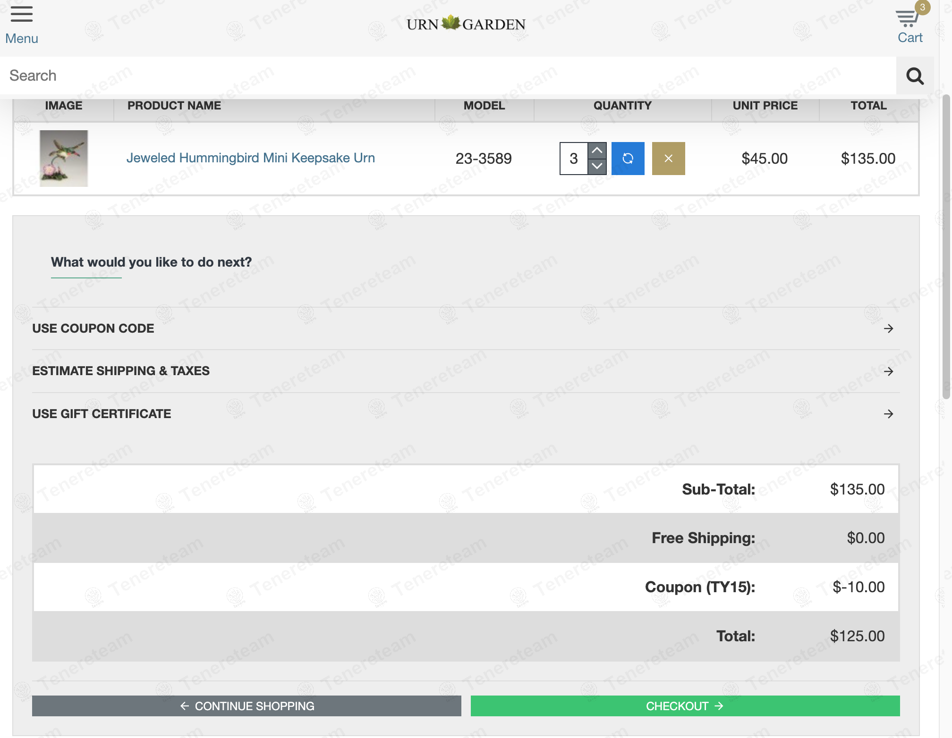Click the blue refresh quantity button

(x=628, y=159)
